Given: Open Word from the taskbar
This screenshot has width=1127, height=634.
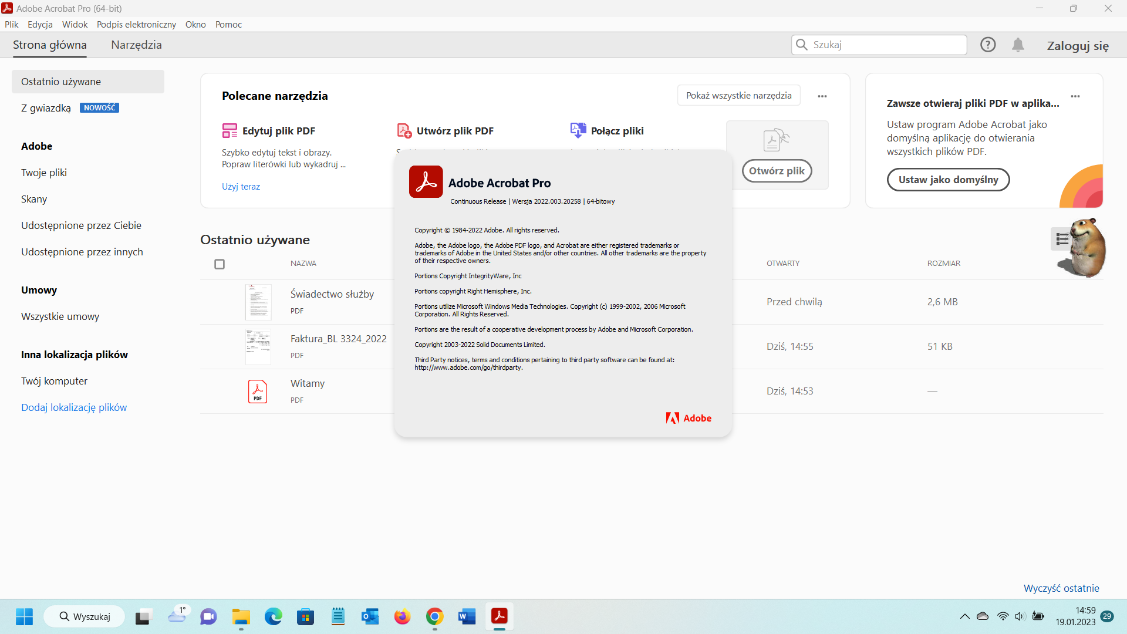Looking at the screenshot, I should click(x=467, y=617).
